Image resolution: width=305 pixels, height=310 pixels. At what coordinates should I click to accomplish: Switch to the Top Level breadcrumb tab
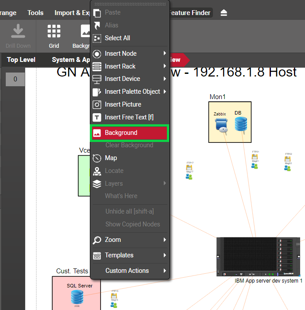tap(21, 60)
